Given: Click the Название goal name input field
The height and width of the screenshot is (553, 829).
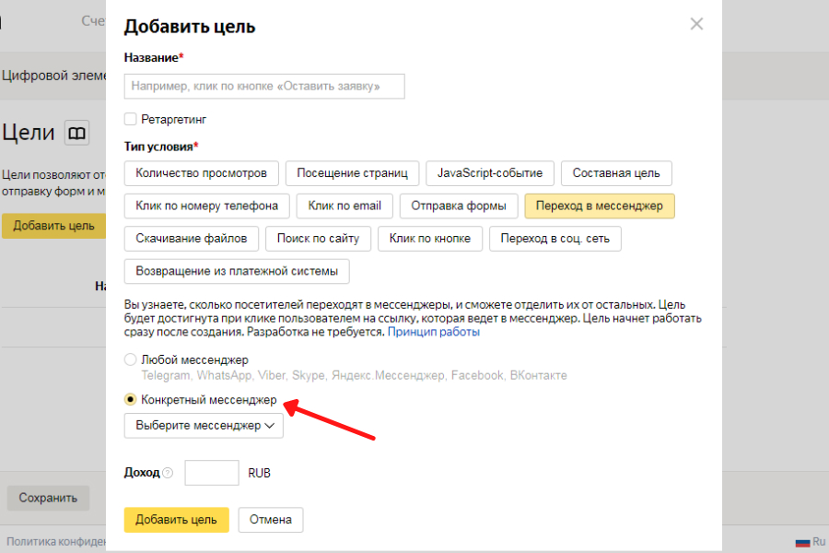Looking at the screenshot, I should pos(264,87).
